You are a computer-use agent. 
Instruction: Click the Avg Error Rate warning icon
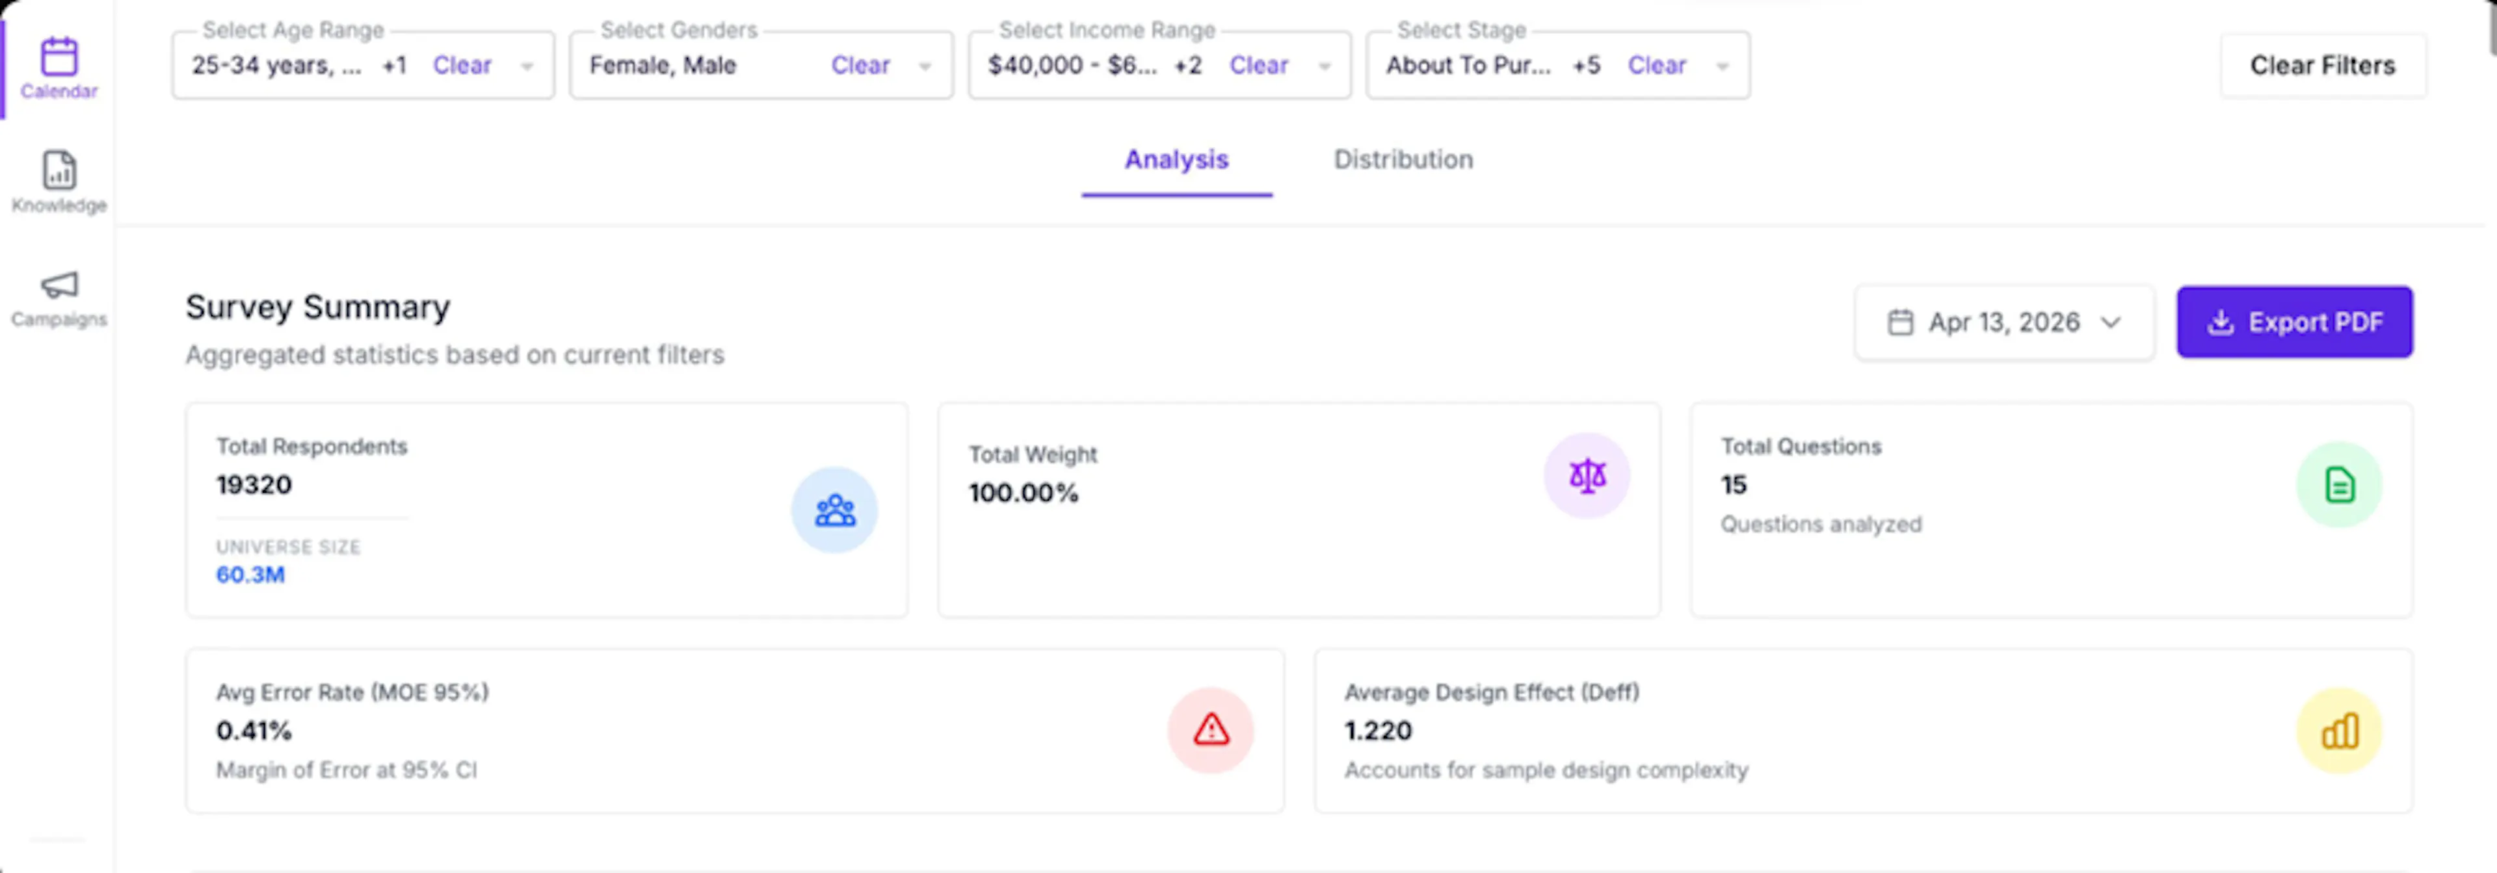click(x=1211, y=731)
